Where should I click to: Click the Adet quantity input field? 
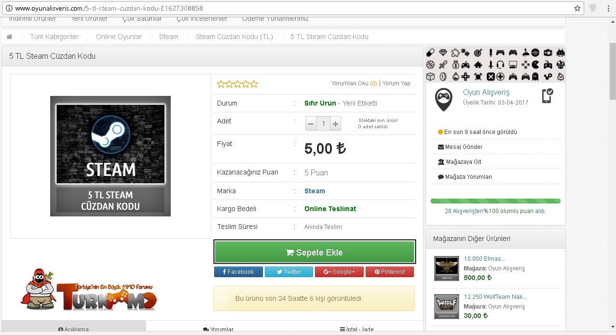324,124
